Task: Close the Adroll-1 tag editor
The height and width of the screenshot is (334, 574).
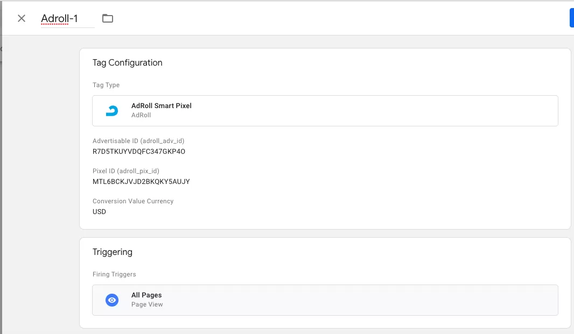Action: coord(22,18)
